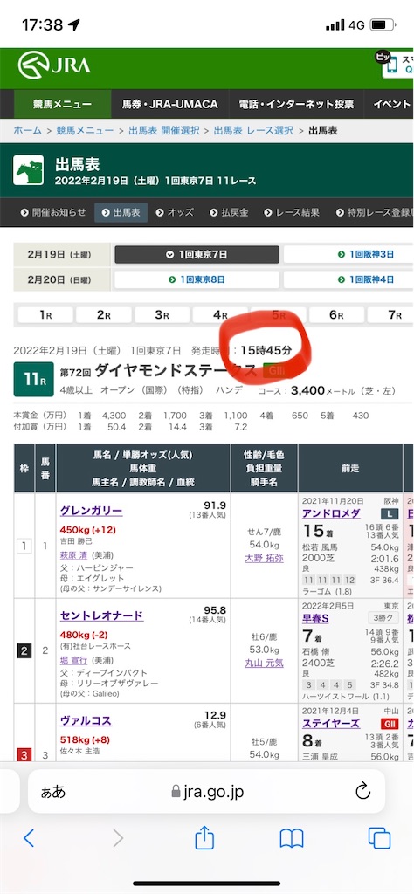This screenshot has height=894, width=414.
Task: Open the 出馬表 開催選択 breadcrumb
Action: click(x=163, y=131)
